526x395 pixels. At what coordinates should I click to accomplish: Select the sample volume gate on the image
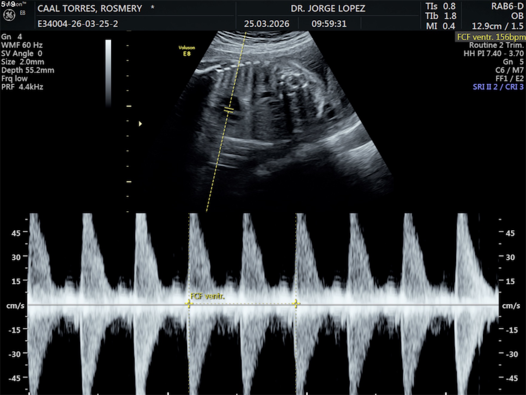[x=229, y=110]
